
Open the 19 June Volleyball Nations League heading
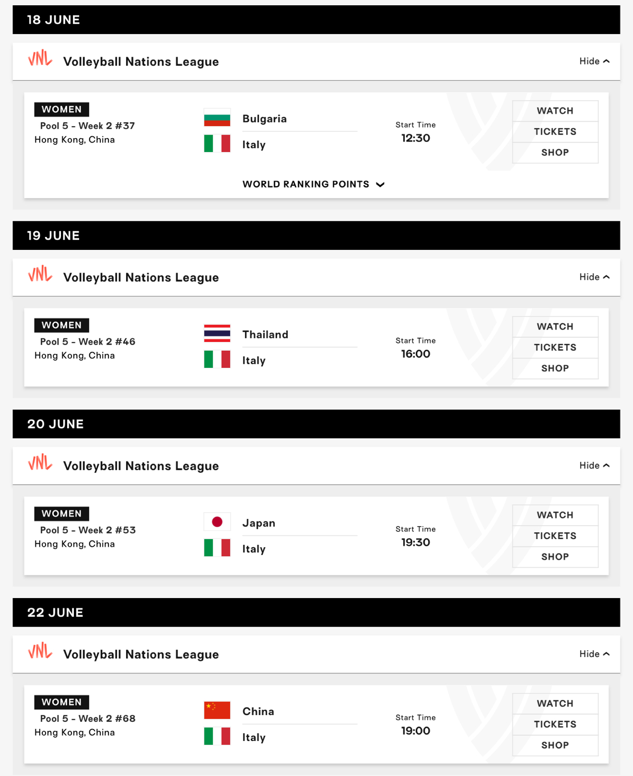tap(141, 278)
